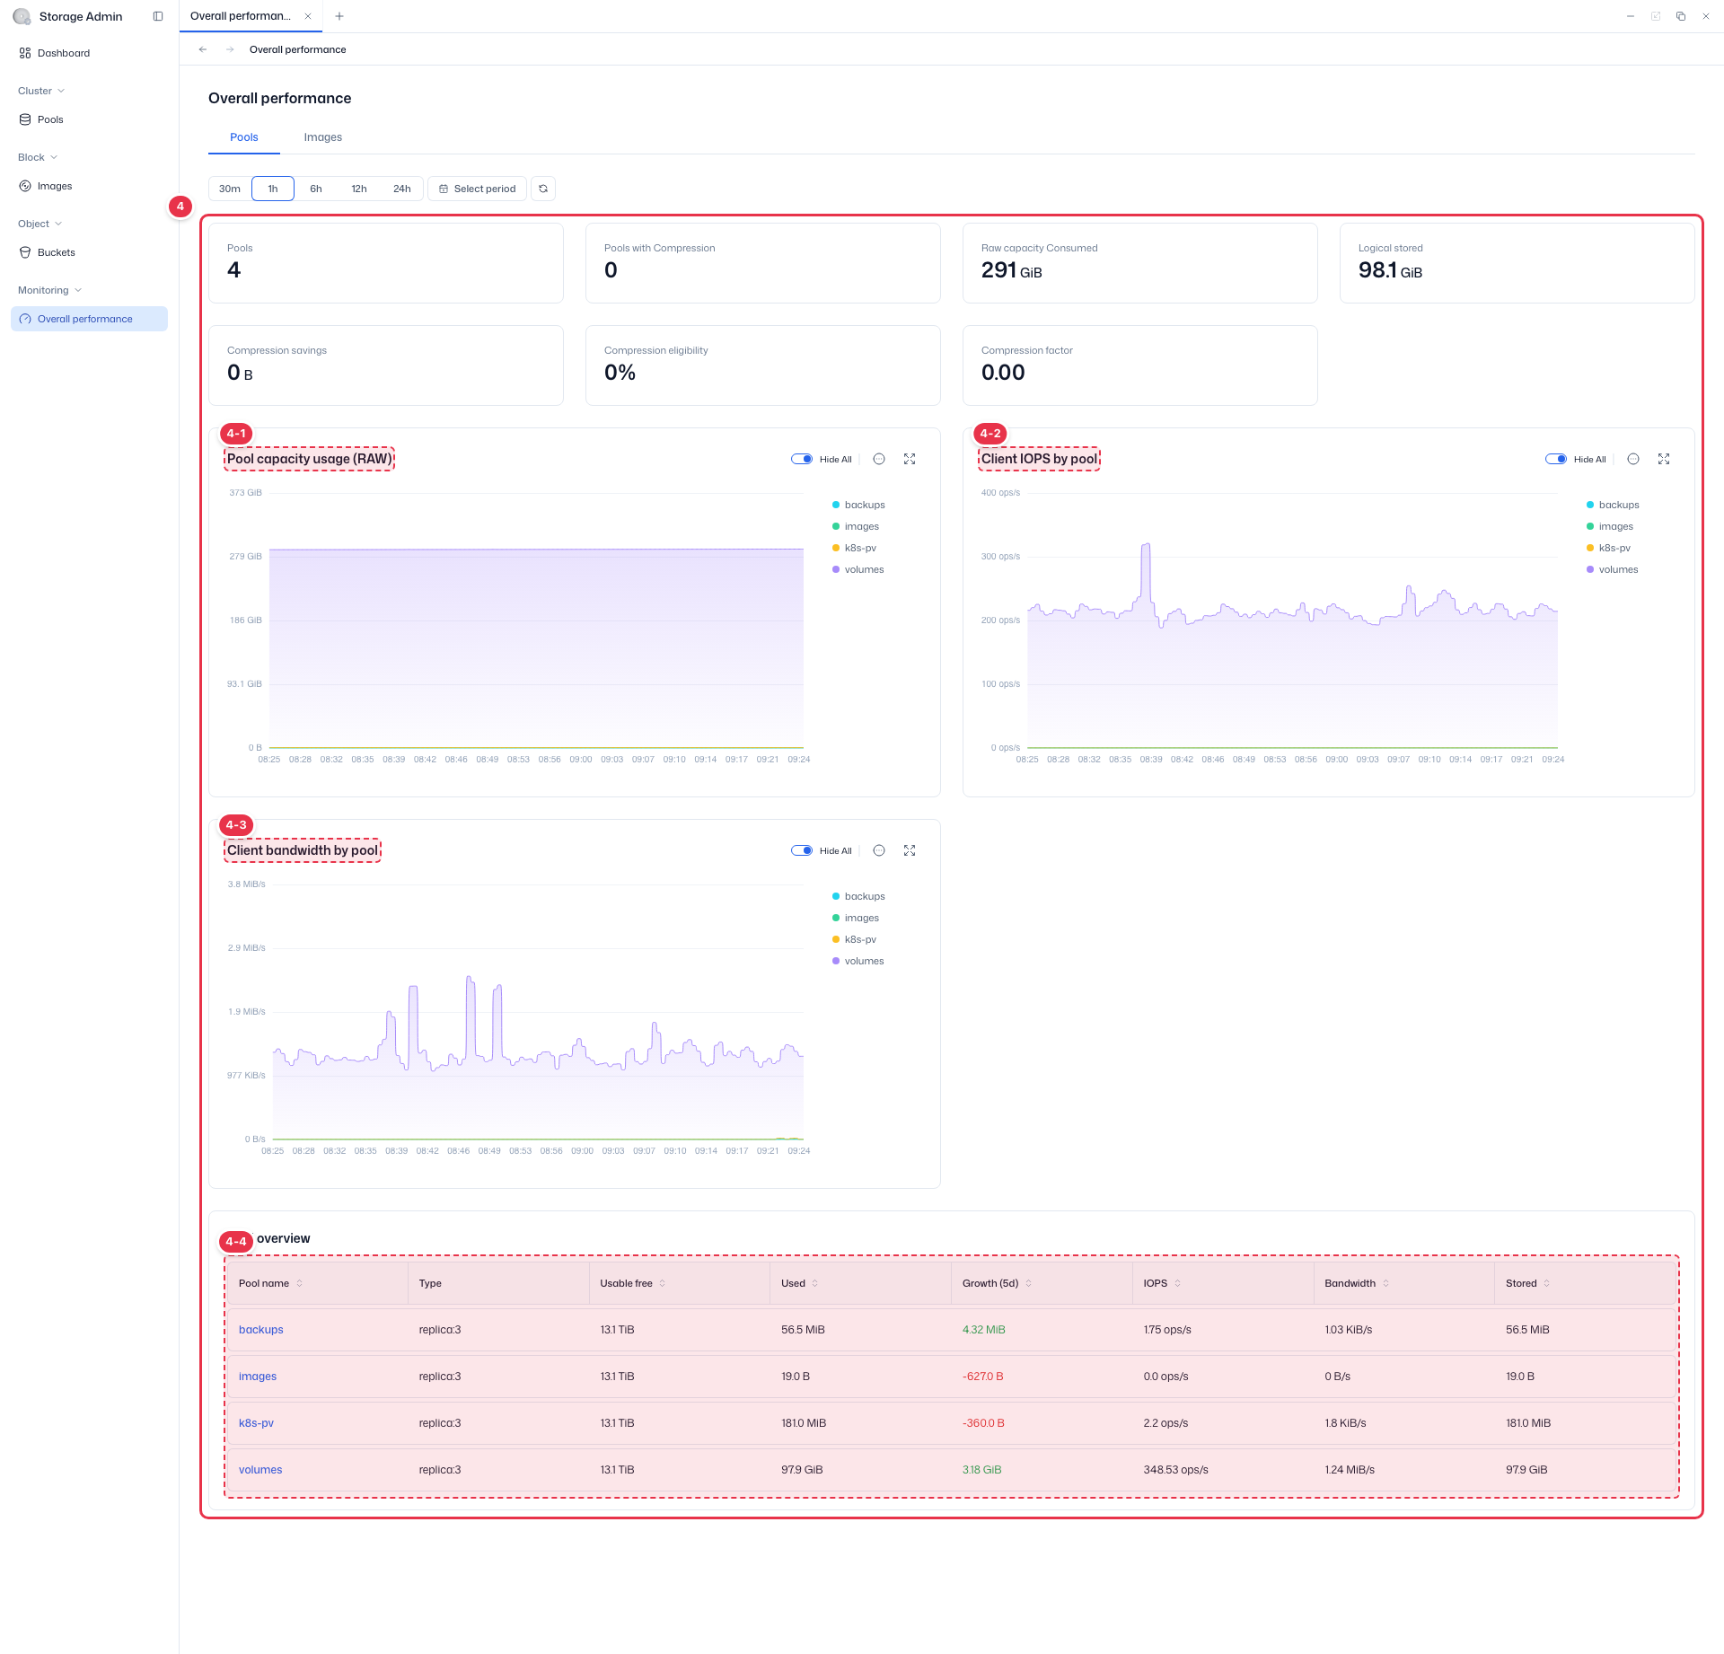Image resolution: width=1724 pixels, height=1654 pixels.
Task: Open Dashboard from sidebar
Action: click(x=89, y=53)
